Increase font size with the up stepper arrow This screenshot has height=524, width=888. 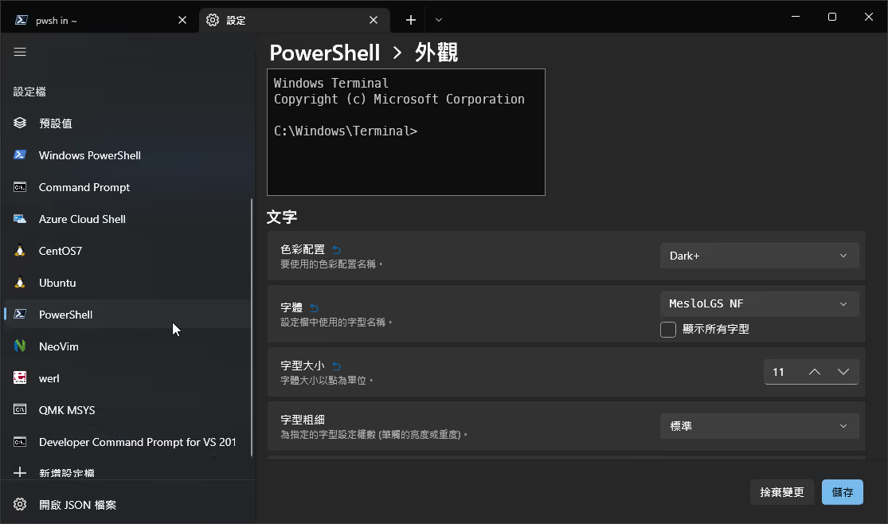click(814, 371)
